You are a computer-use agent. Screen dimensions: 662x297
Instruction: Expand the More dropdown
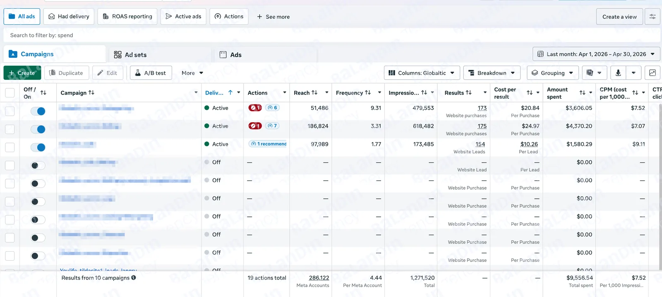pyautogui.click(x=192, y=73)
